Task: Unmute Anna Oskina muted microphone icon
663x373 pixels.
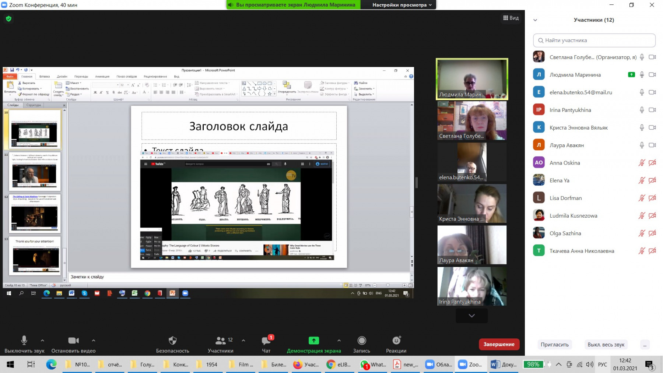Action: point(642,163)
